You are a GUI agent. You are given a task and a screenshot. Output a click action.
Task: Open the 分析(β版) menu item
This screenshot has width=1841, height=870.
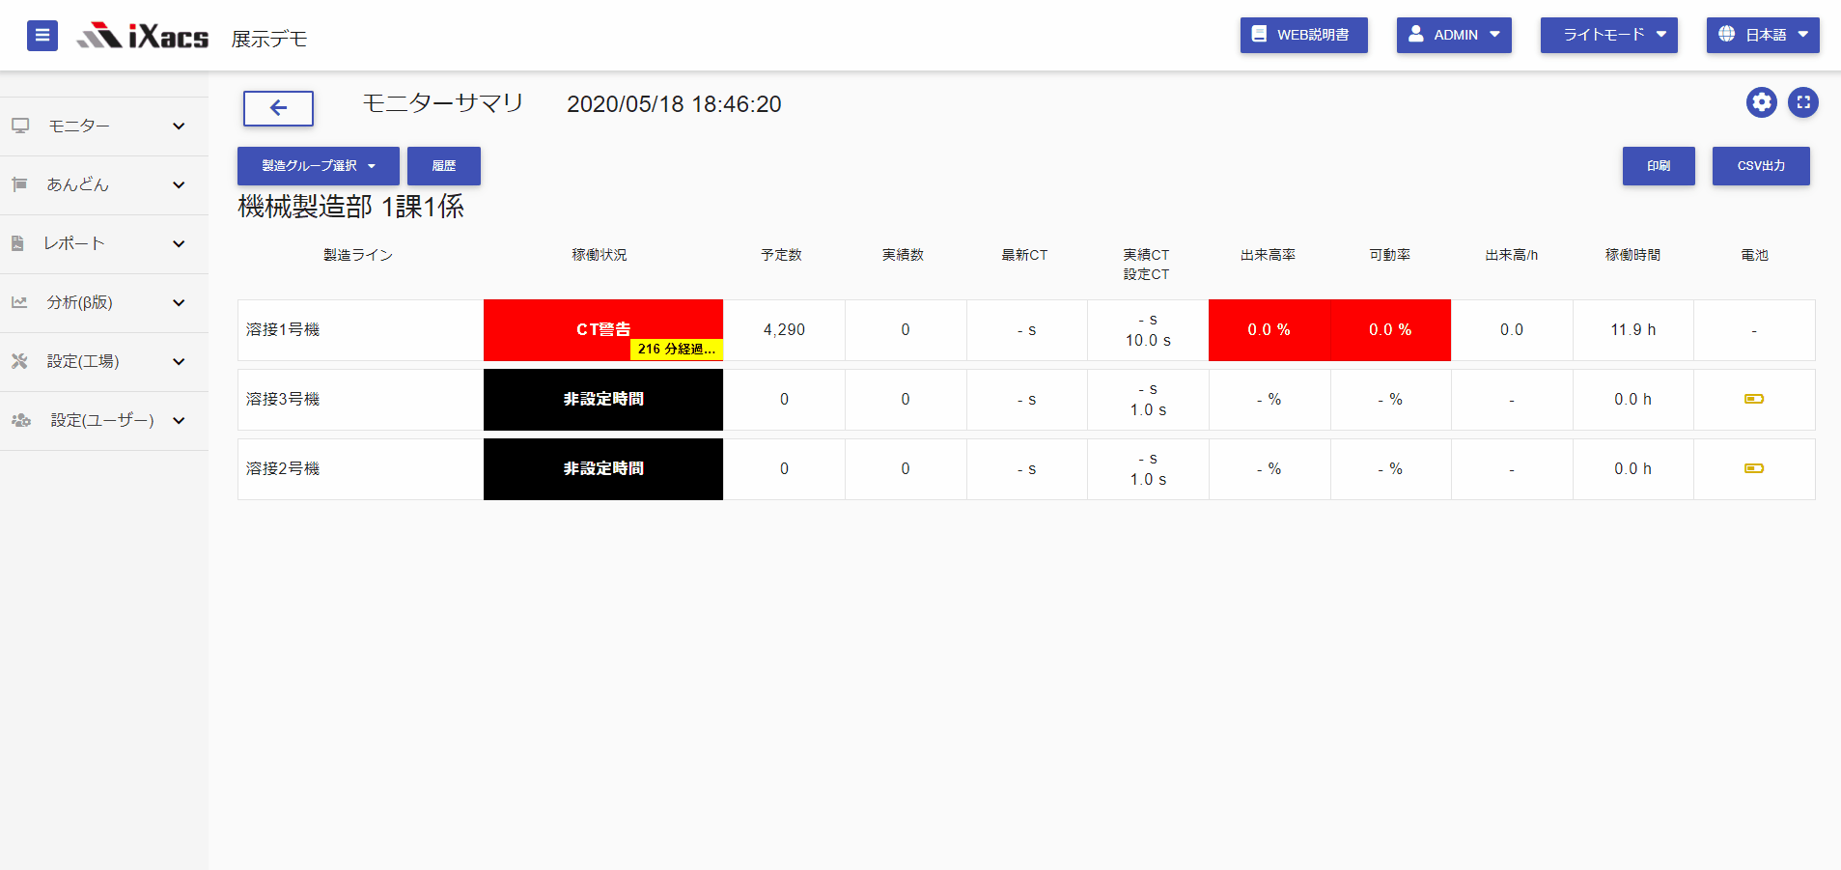pyautogui.click(x=104, y=303)
